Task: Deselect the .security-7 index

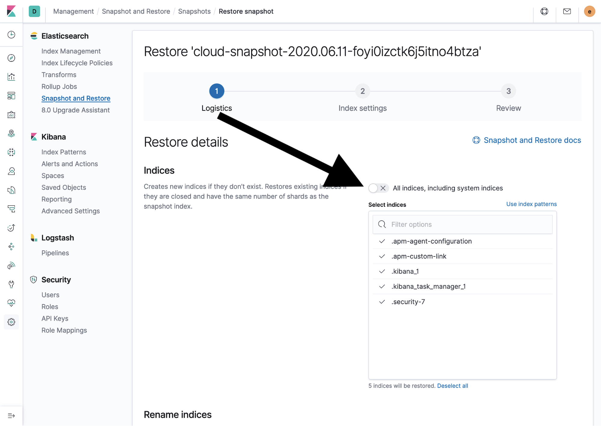Action: point(462,302)
